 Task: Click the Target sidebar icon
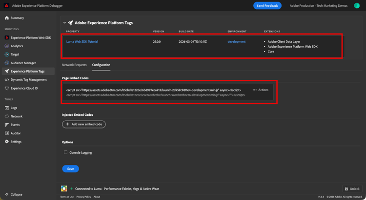[7, 54]
